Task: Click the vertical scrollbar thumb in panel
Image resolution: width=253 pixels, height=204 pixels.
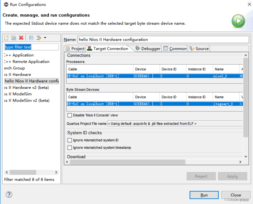Action: [246, 97]
